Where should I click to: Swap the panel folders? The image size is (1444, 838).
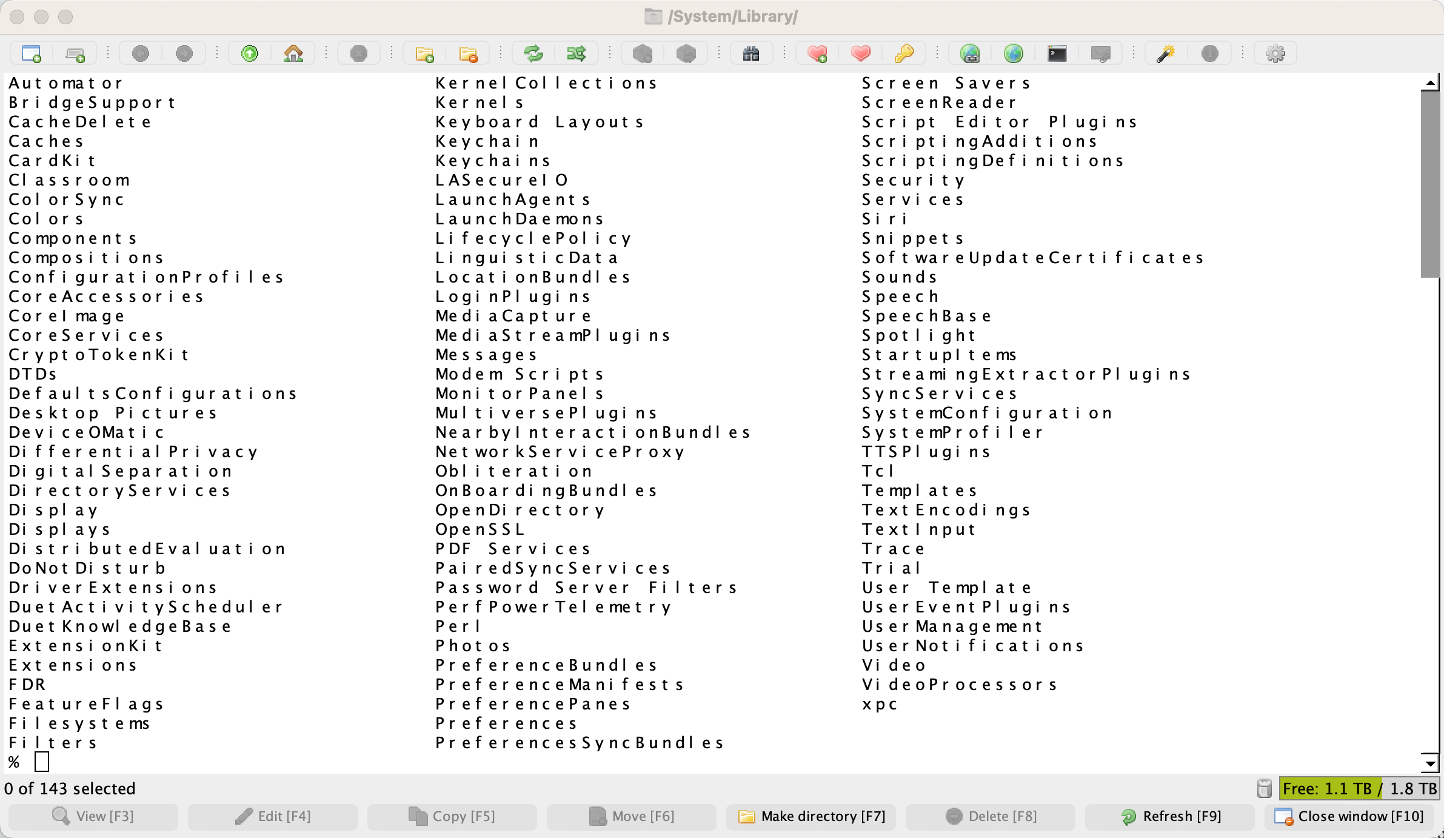click(x=575, y=53)
